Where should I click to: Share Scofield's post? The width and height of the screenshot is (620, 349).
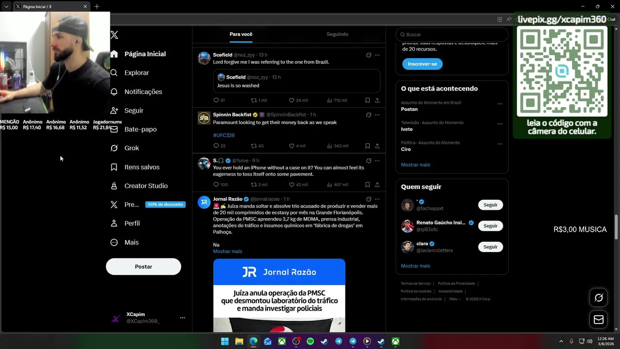pyautogui.click(x=377, y=100)
